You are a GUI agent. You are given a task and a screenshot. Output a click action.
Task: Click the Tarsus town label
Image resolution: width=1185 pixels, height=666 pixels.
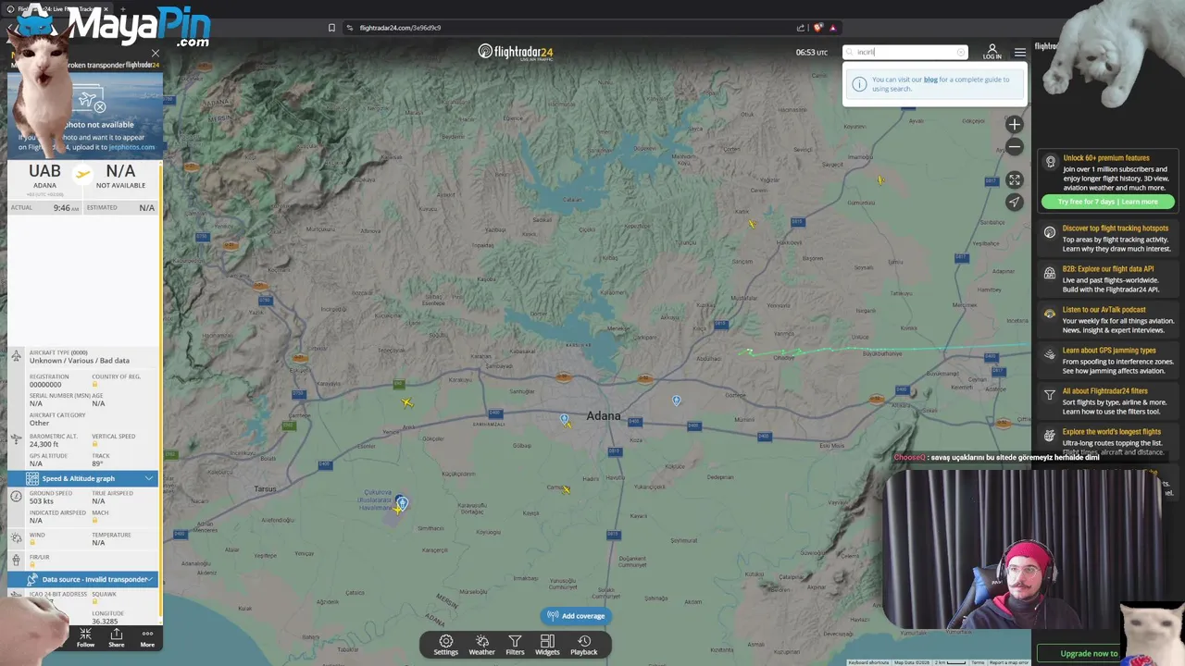pyautogui.click(x=266, y=488)
